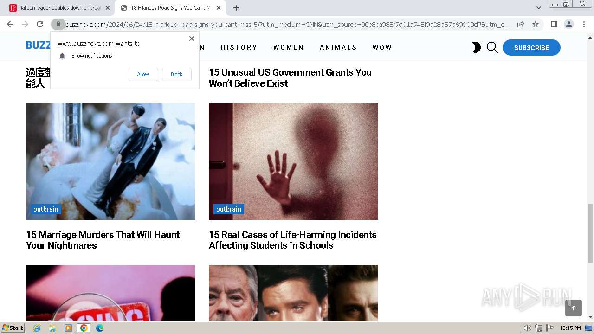Viewport: 594px width, 334px height.
Task: Open the volume speaker tray icon
Action: 527,328
